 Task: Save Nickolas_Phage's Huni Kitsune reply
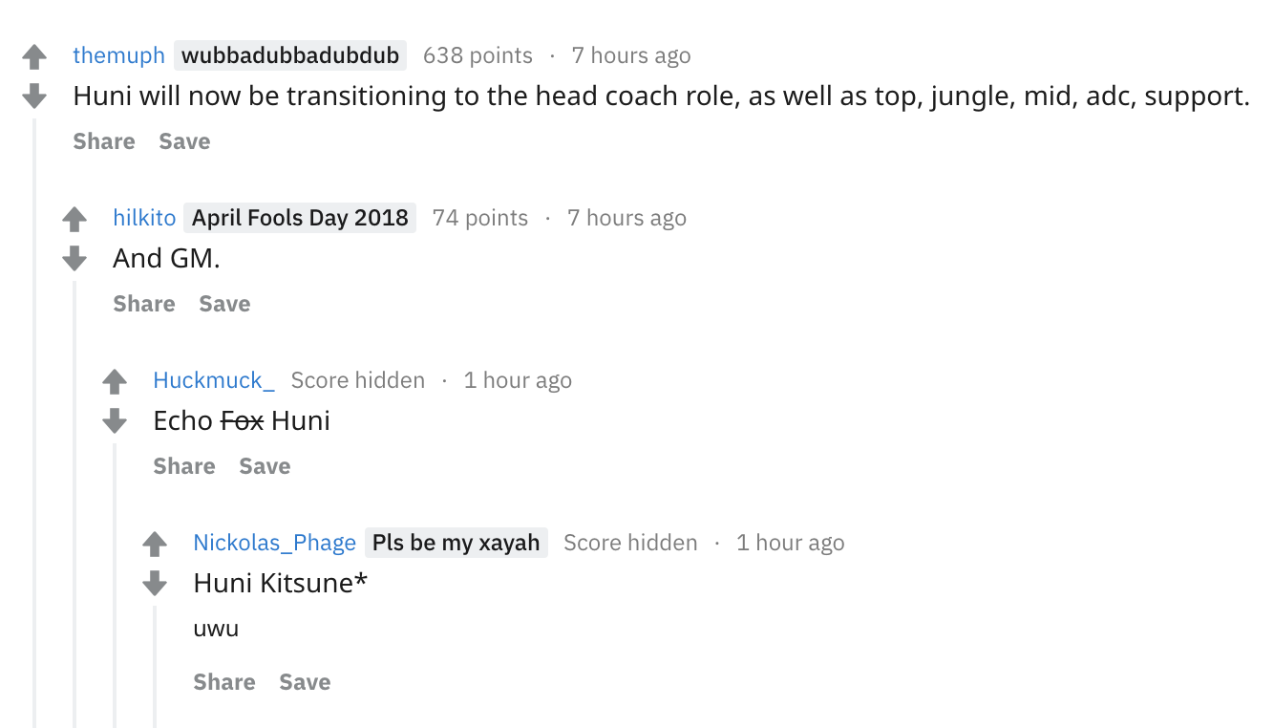[x=305, y=682]
